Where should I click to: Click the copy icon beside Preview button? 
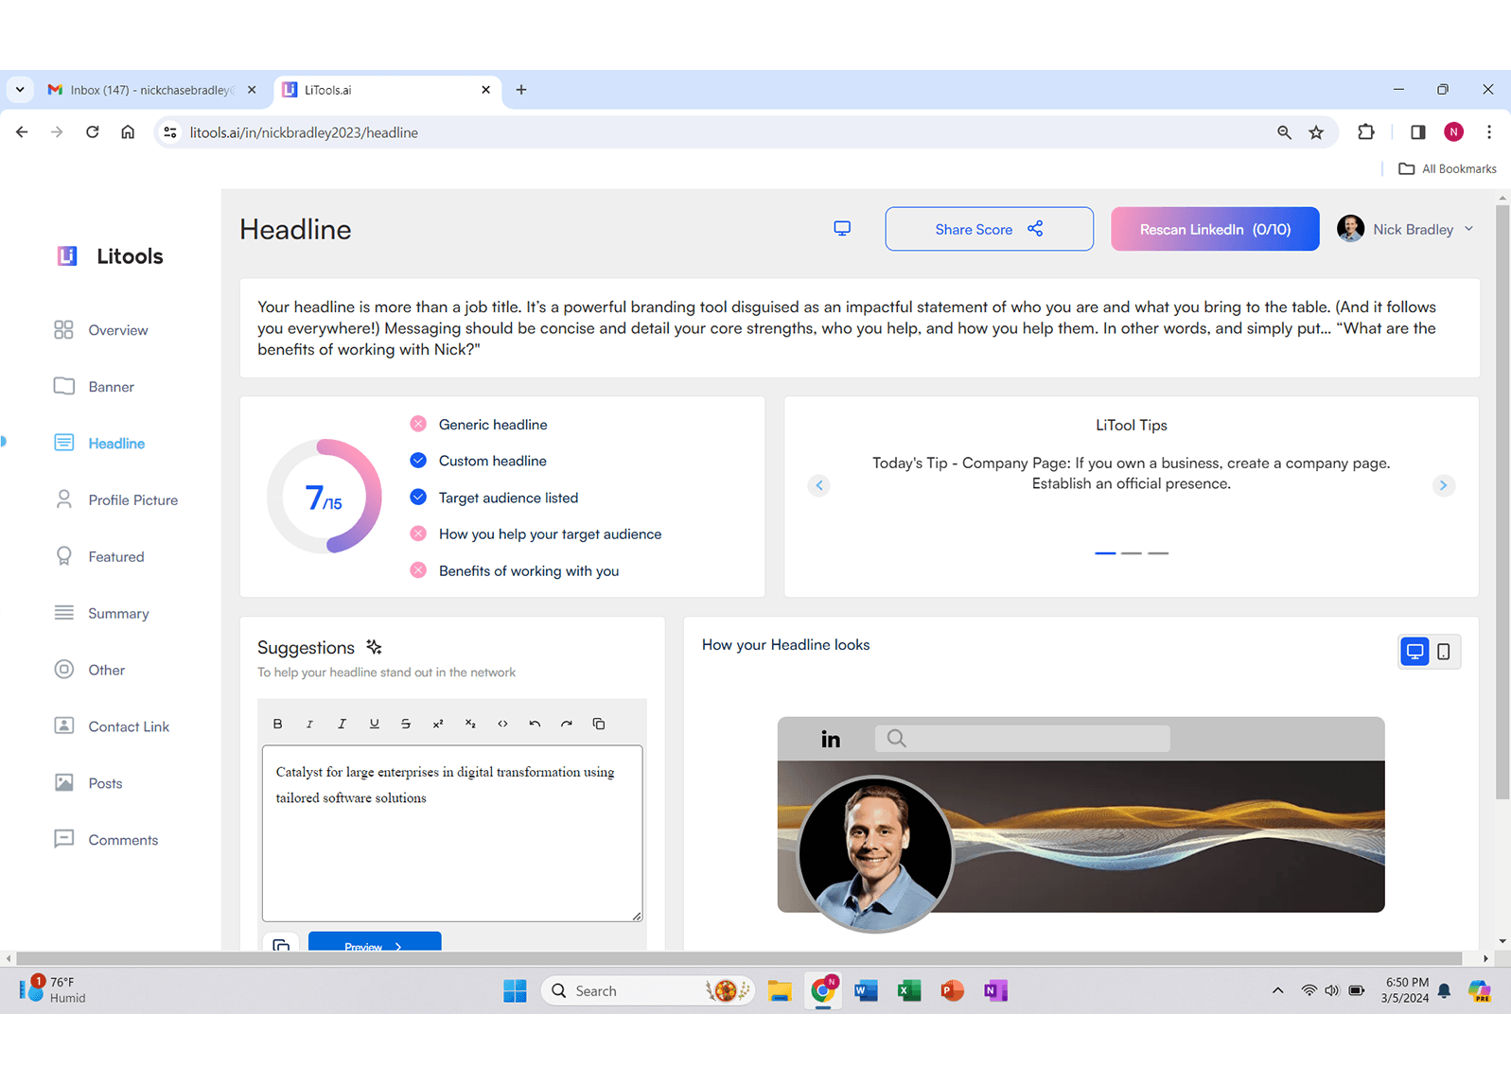(x=281, y=943)
